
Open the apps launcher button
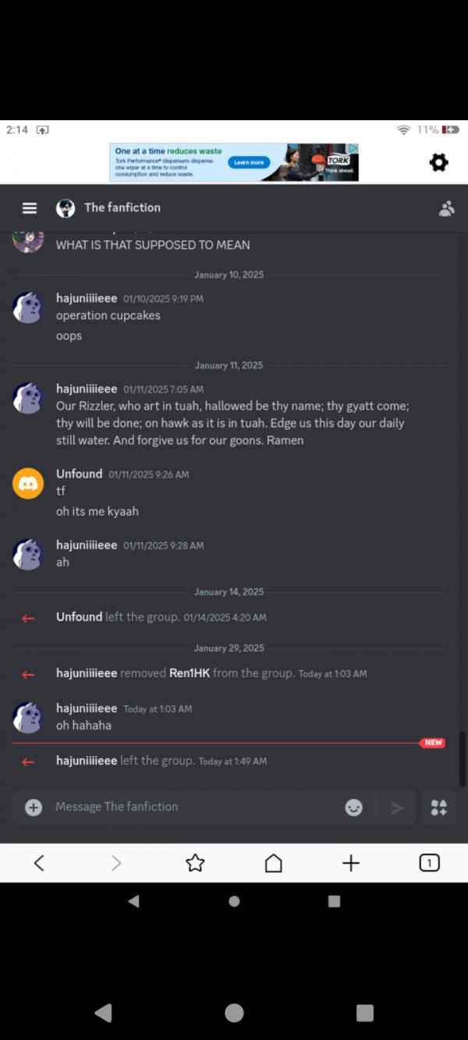pyautogui.click(x=439, y=808)
